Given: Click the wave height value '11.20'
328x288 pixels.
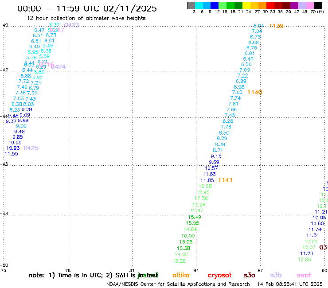Looking at the screenshot, I should [307, 253].
